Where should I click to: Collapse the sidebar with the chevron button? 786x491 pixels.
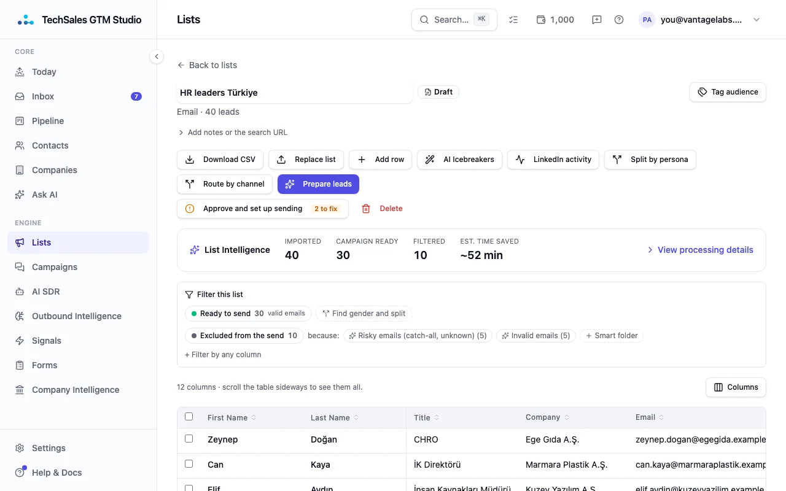157,56
